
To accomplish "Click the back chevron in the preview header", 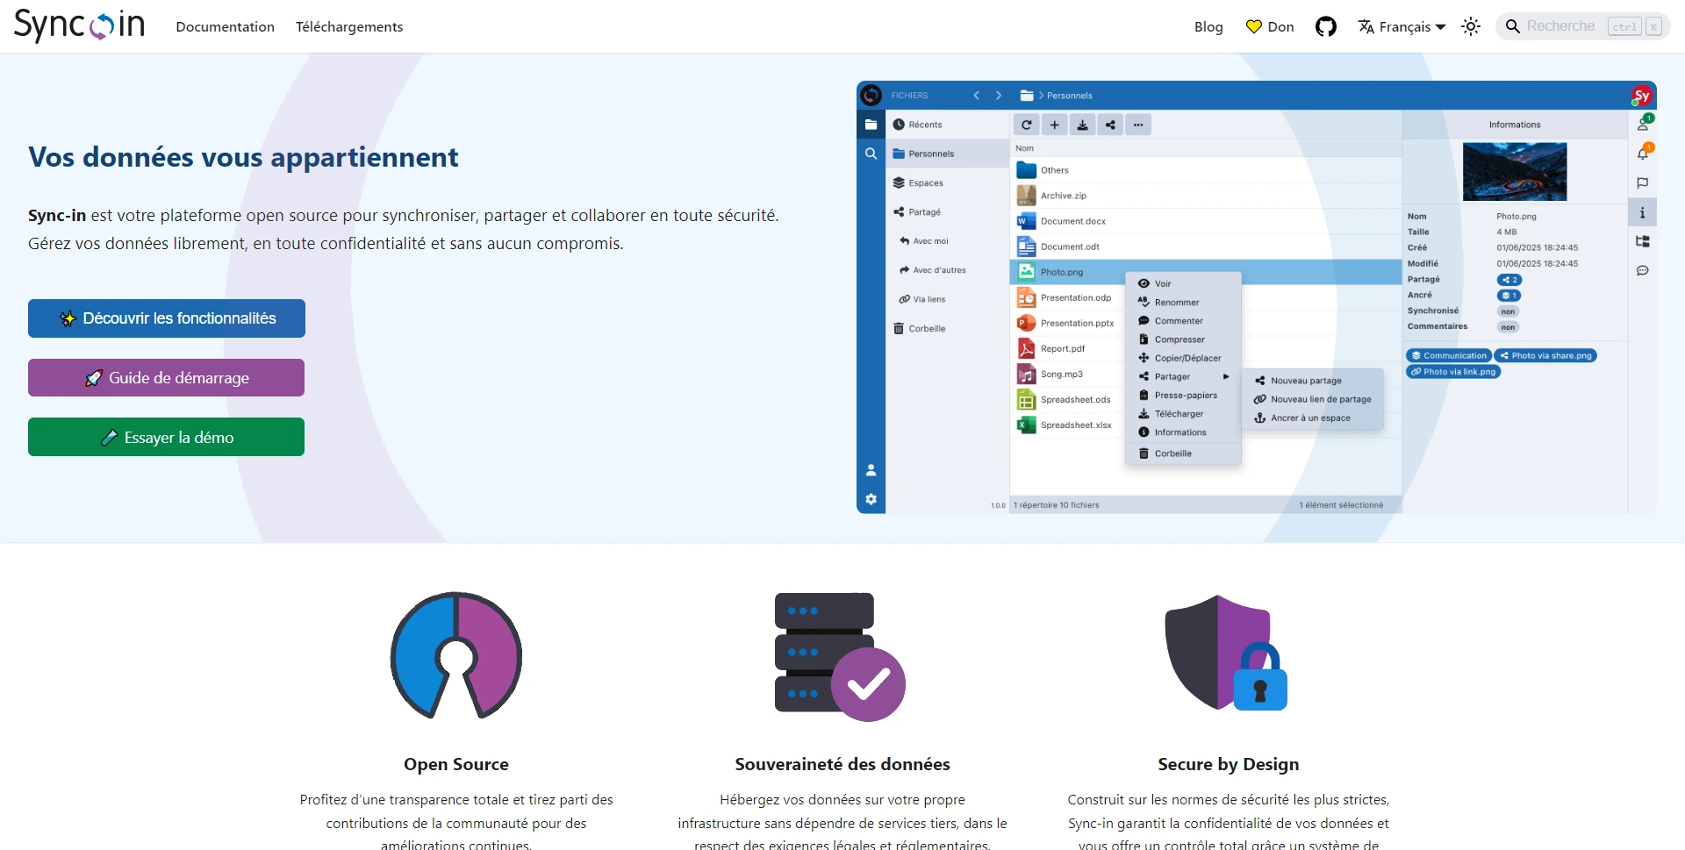I will (976, 96).
